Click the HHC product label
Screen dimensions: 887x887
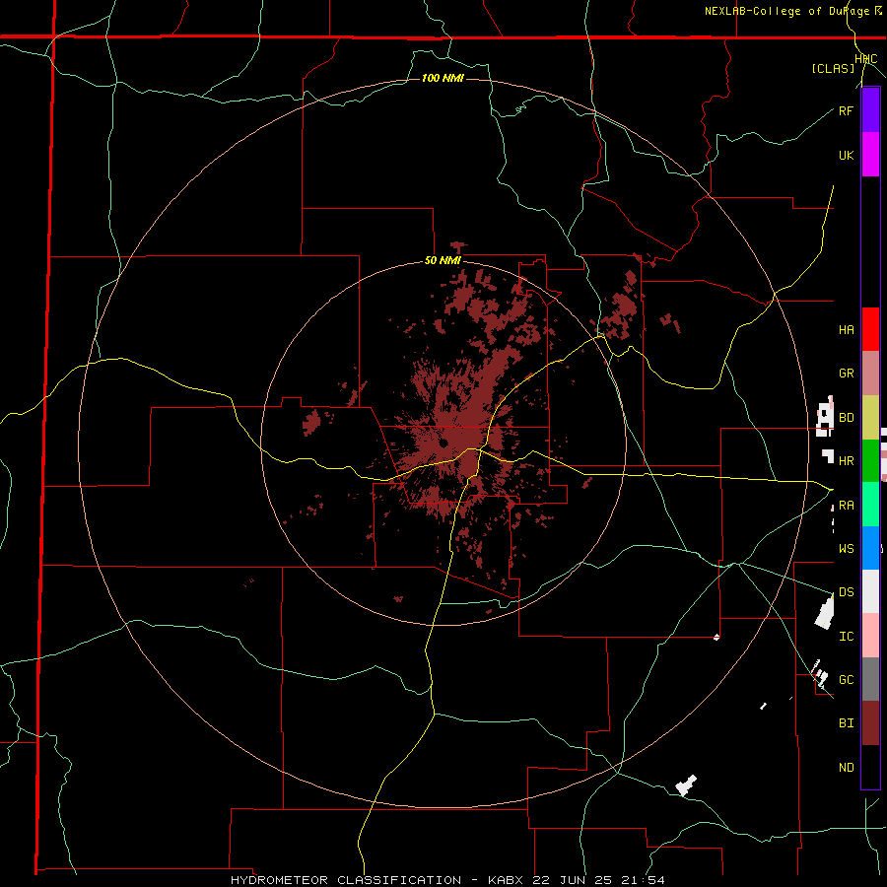[x=866, y=59]
